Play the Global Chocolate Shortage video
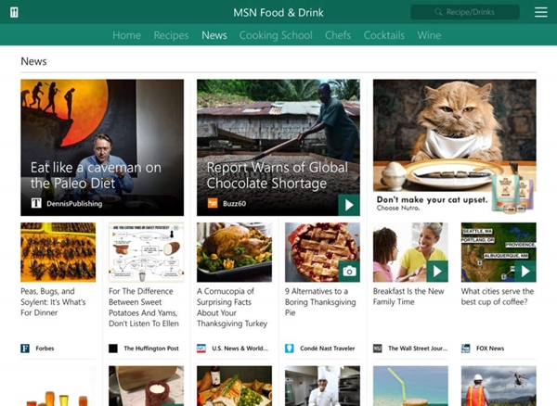Viewport: 557px width, 406px height. 349,205
